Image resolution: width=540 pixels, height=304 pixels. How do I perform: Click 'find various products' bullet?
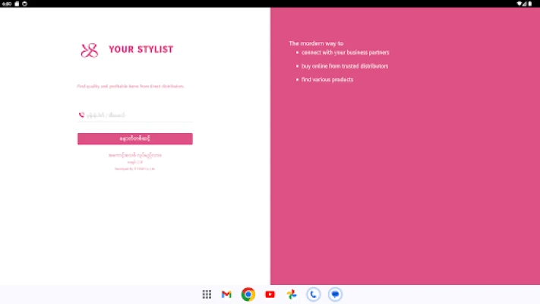point(327,79)
